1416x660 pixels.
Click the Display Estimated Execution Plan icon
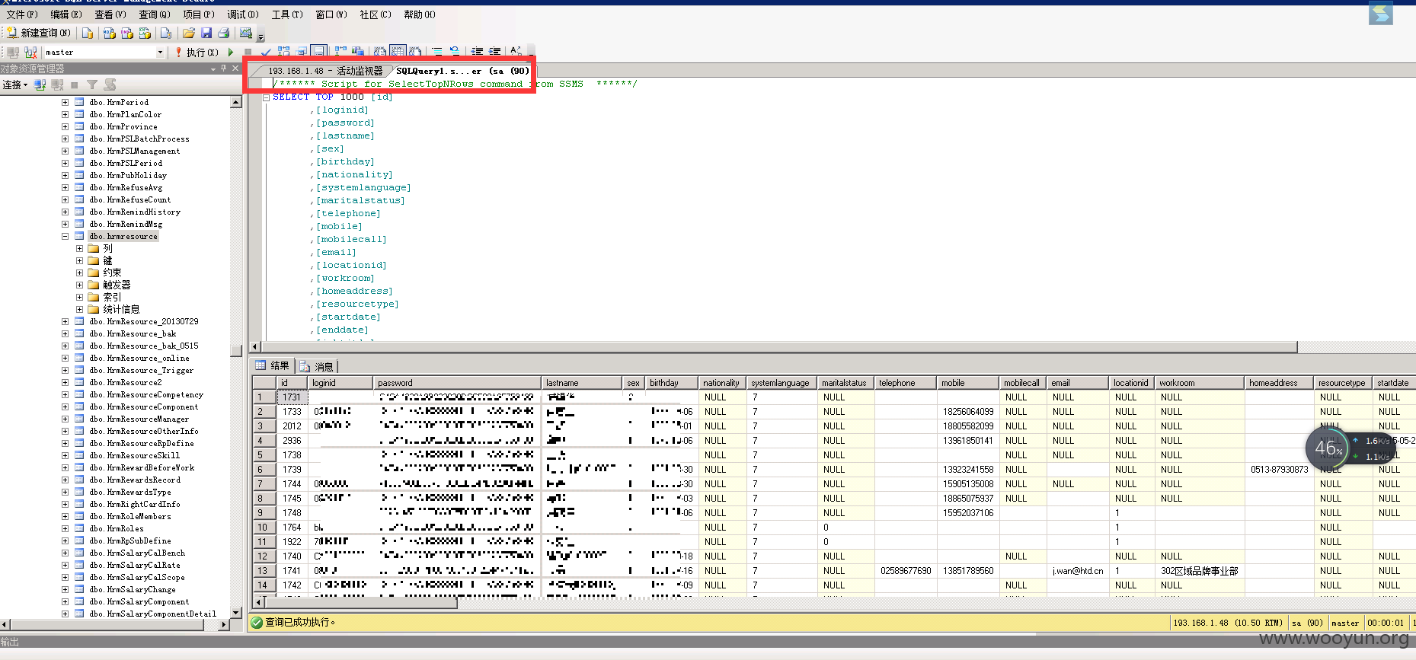(284, 53)
